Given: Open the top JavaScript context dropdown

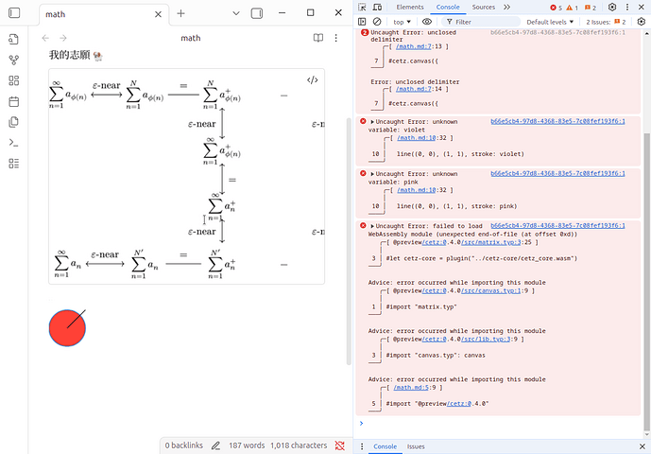Looking at the screenshot, I should pos(403,21).
